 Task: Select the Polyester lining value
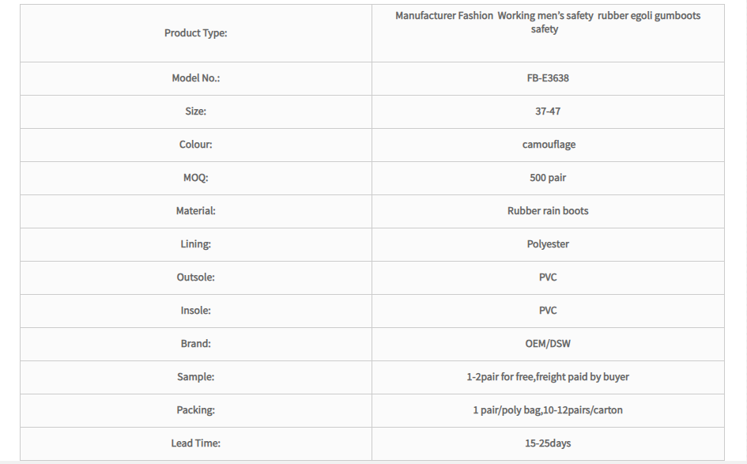(548, 244)
